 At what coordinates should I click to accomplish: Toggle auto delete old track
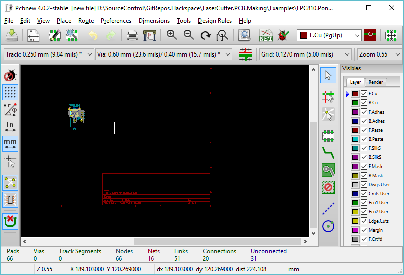pos(10,222)
